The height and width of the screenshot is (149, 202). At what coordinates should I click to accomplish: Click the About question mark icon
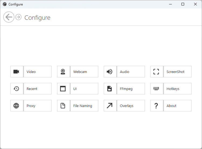click(156, 106)
